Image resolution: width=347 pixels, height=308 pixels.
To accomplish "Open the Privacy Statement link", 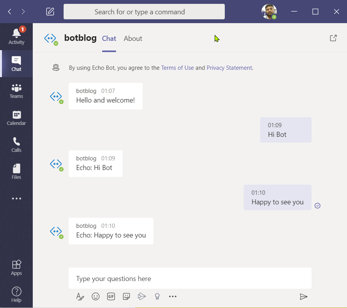I will click(229, 68).
